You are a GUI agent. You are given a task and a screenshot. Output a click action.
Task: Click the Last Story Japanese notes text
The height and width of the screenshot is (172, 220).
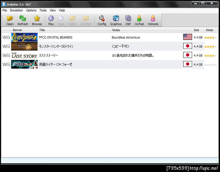coord(133,56)
